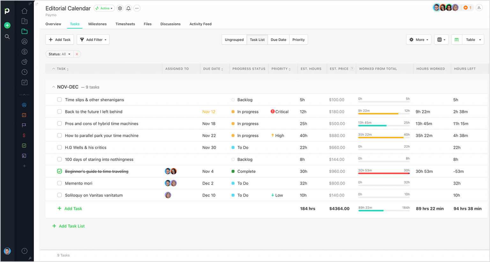Open time tracking with the clock icon
490x262 pixels.
click(x=24, y=72)
